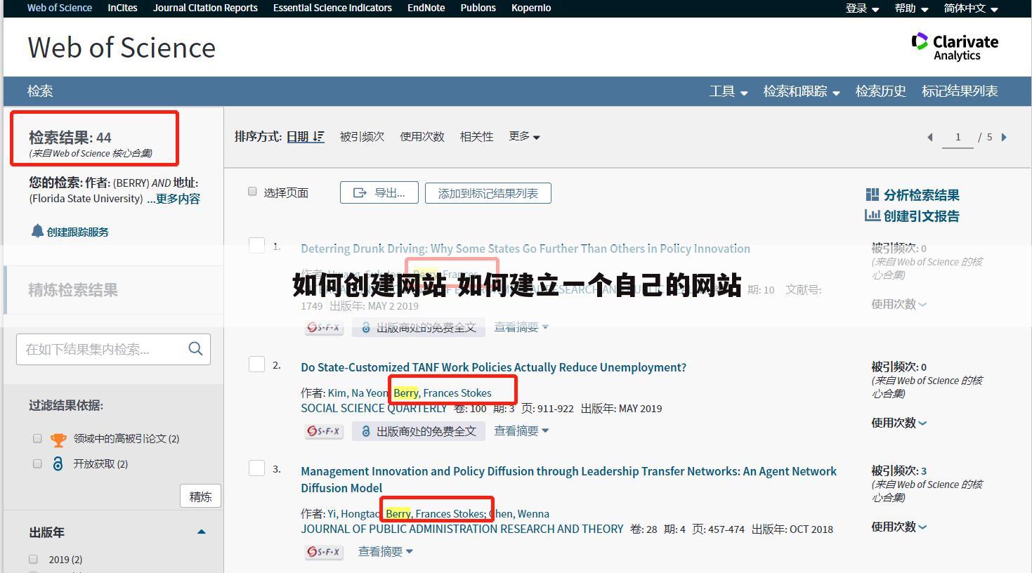Screen dimensions: 1032x573
Task: Expand 使用次数 for result 3
Action: tap(899, 526)
